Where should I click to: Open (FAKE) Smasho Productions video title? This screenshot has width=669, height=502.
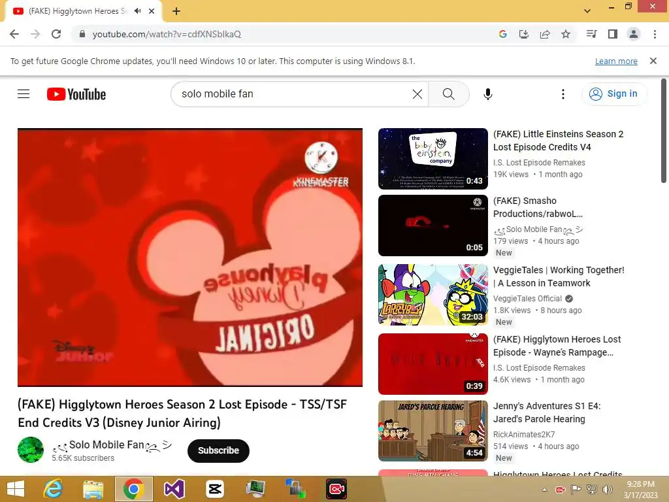[538, 207]
